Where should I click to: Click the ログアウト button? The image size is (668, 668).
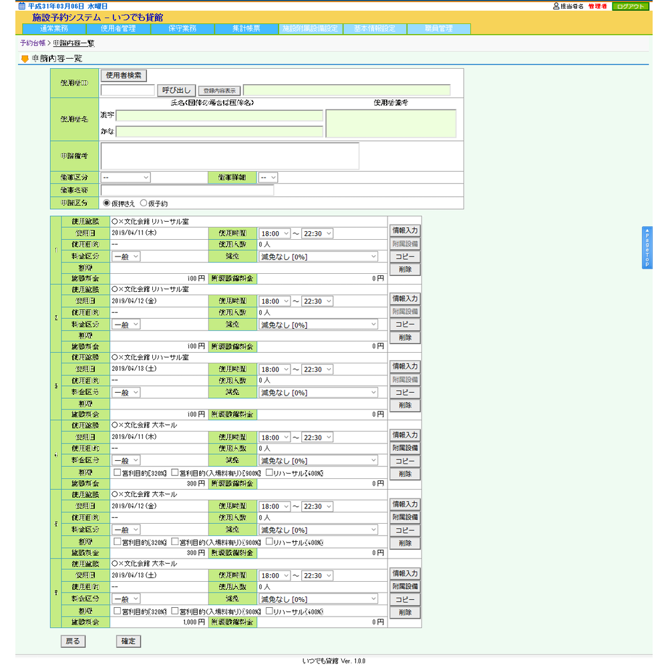(x=631, y=7)
